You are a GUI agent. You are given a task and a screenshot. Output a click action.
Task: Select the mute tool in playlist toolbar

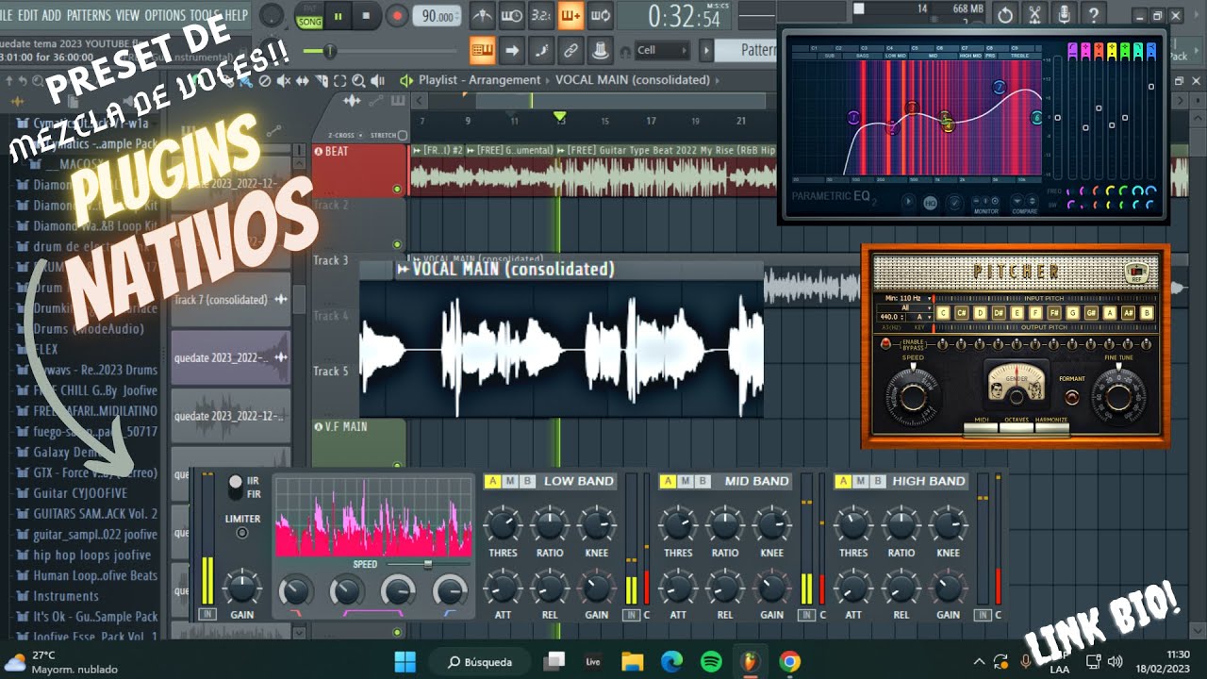pos(286,81)
